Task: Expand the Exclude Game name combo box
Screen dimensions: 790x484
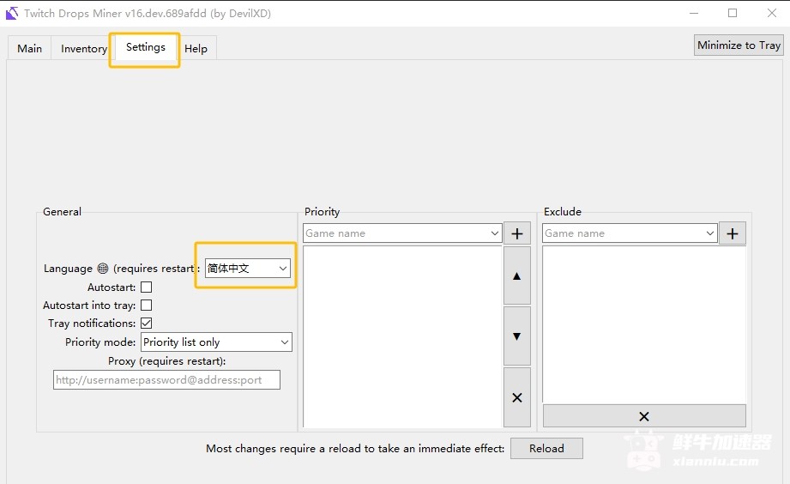Action: coord(710,233)
